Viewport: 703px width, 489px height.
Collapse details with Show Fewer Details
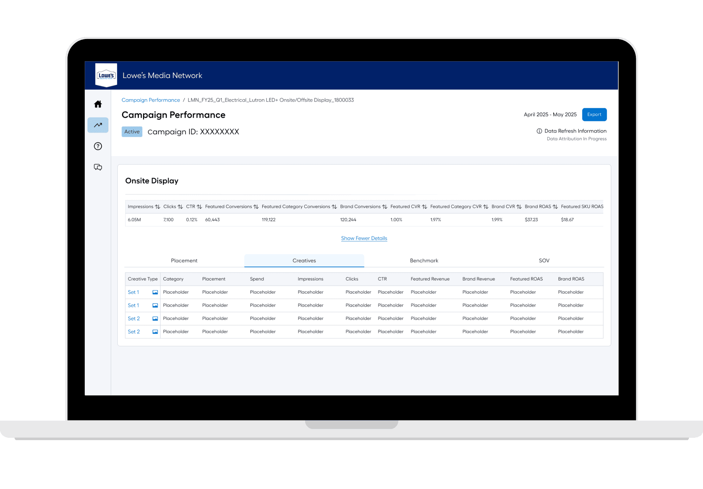364,238
